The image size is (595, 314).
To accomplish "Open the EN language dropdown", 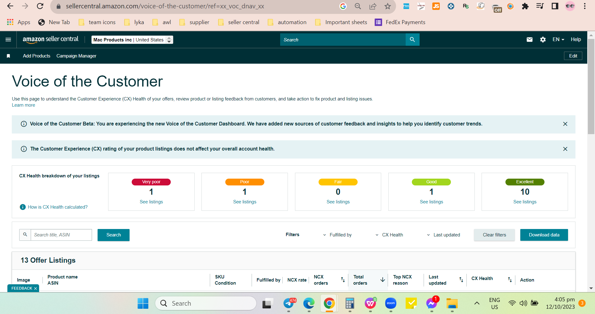I will 558,40.
